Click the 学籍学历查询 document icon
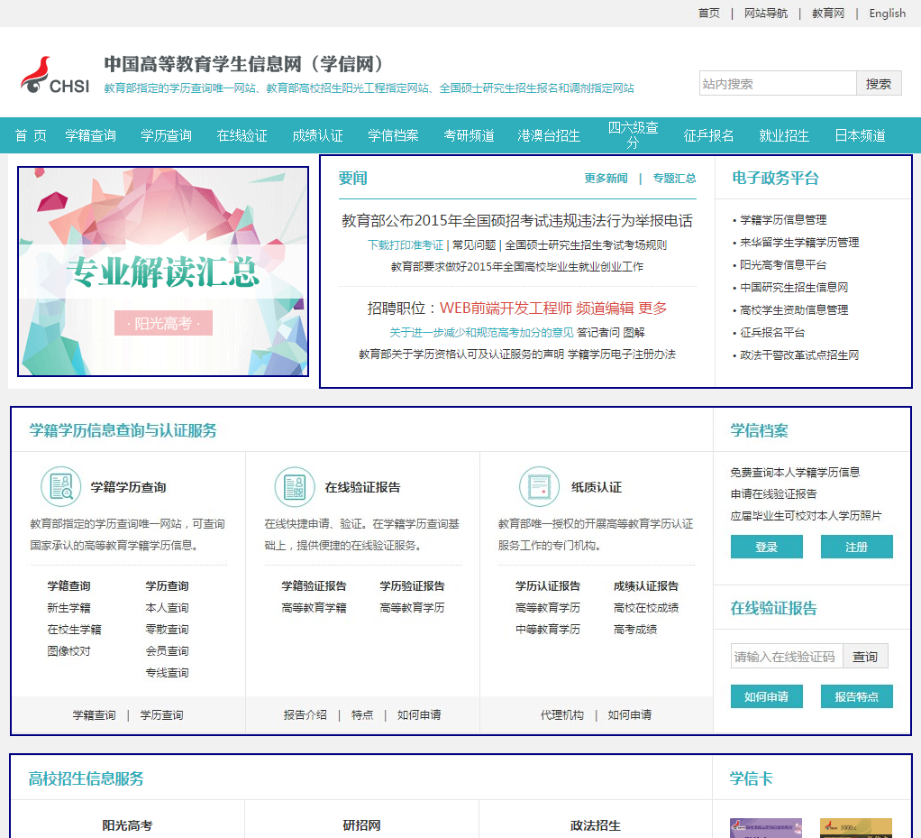Viewport: 921px width, 838px height. pos(60,487)
